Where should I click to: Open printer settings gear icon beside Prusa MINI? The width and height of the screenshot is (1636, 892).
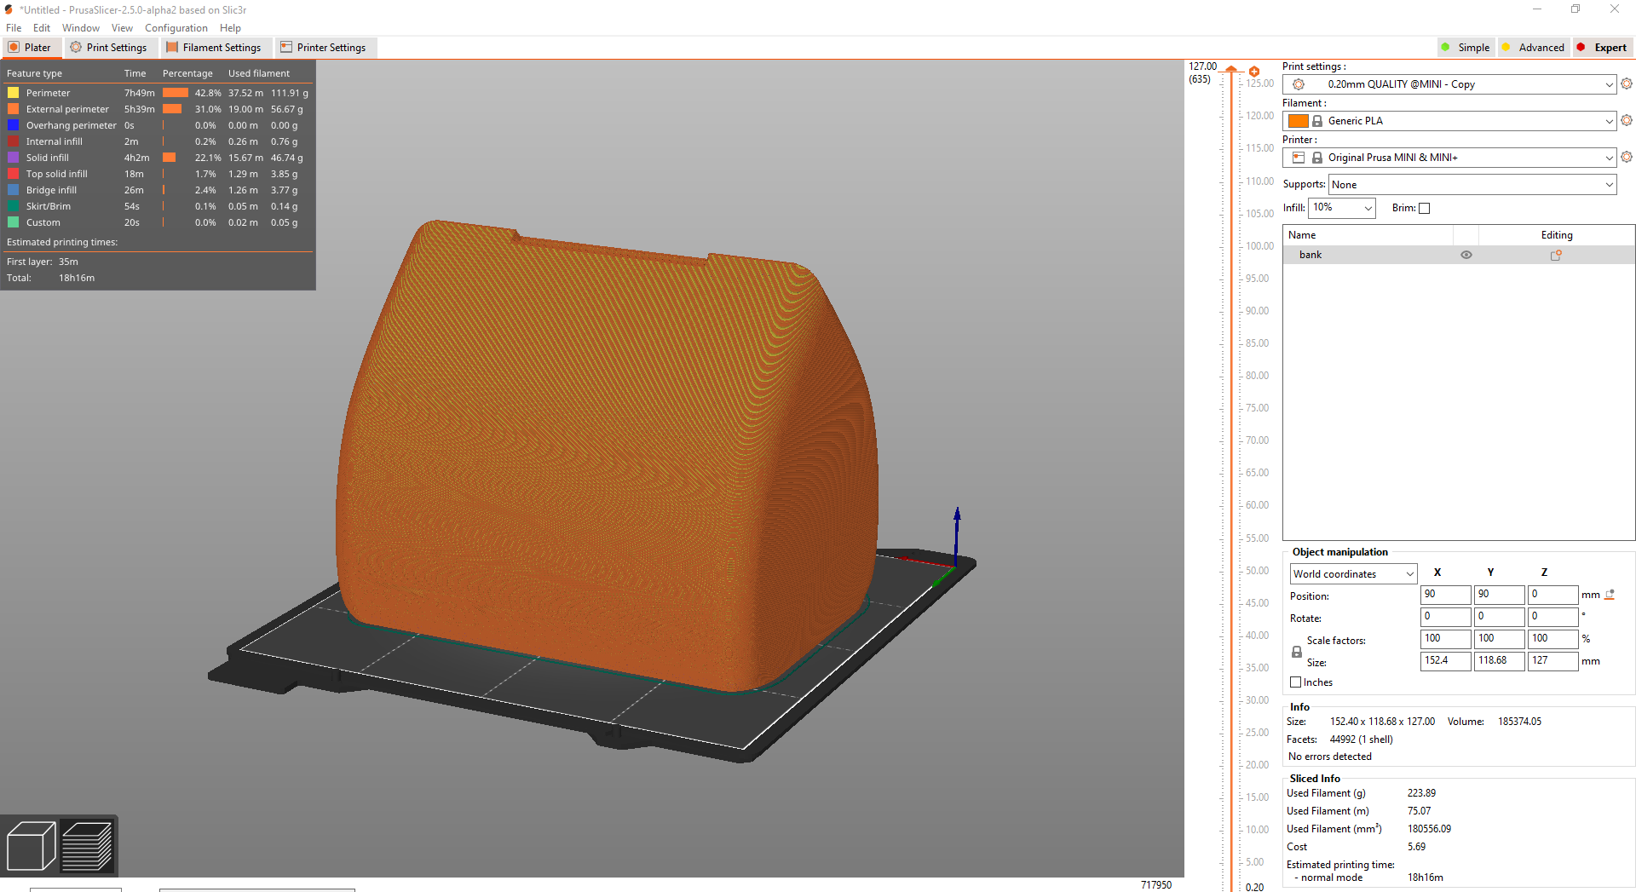[x=1627, y=157]
